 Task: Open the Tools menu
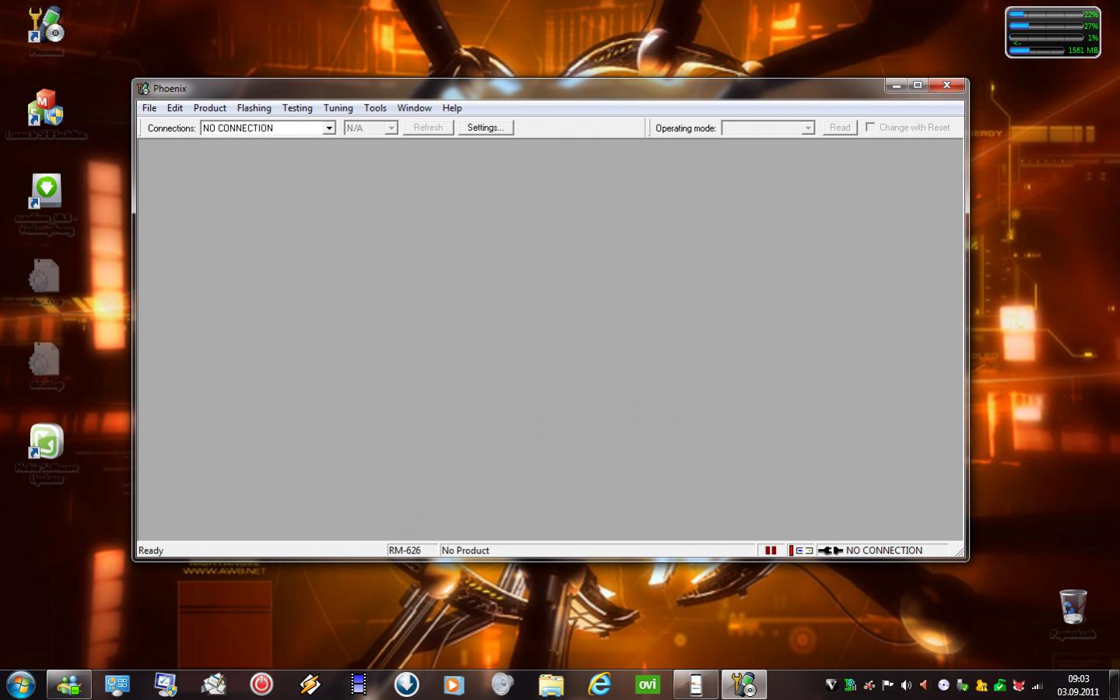pos(375,108)
